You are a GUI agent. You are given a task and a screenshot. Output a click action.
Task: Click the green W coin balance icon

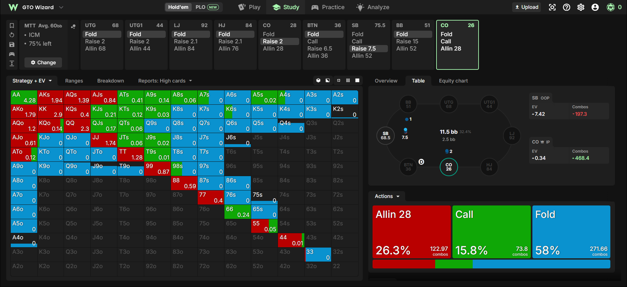click(611, 7)
